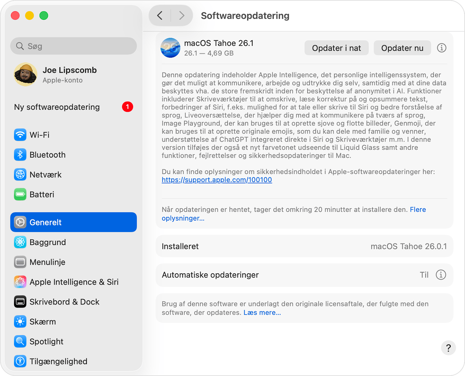Select Spotlight label in sidebar

pos(46,342)
